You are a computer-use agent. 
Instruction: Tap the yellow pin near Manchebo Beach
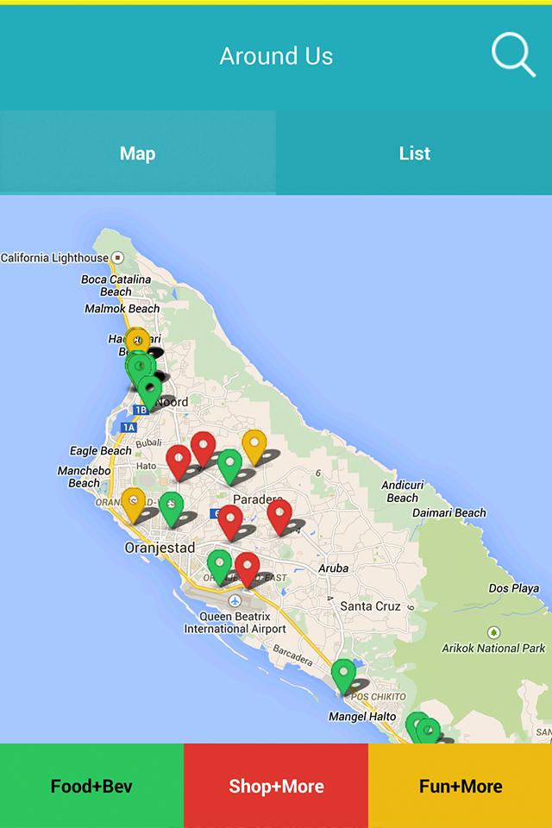133,505
